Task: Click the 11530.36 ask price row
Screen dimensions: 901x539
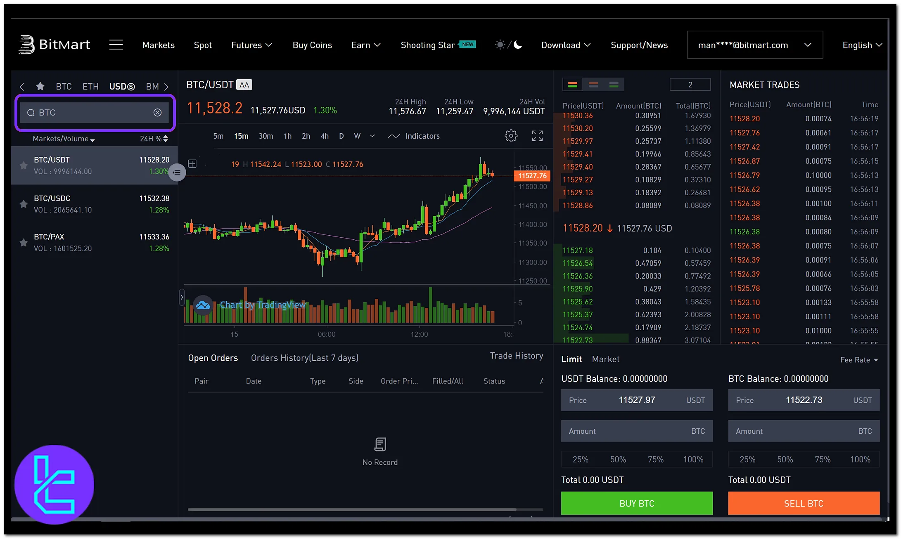Action: 636,116
